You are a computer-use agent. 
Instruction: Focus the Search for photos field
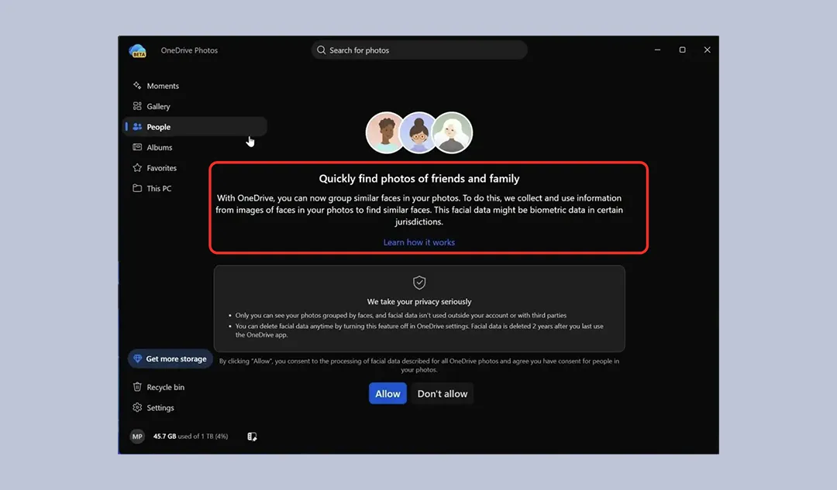[419, 50]
